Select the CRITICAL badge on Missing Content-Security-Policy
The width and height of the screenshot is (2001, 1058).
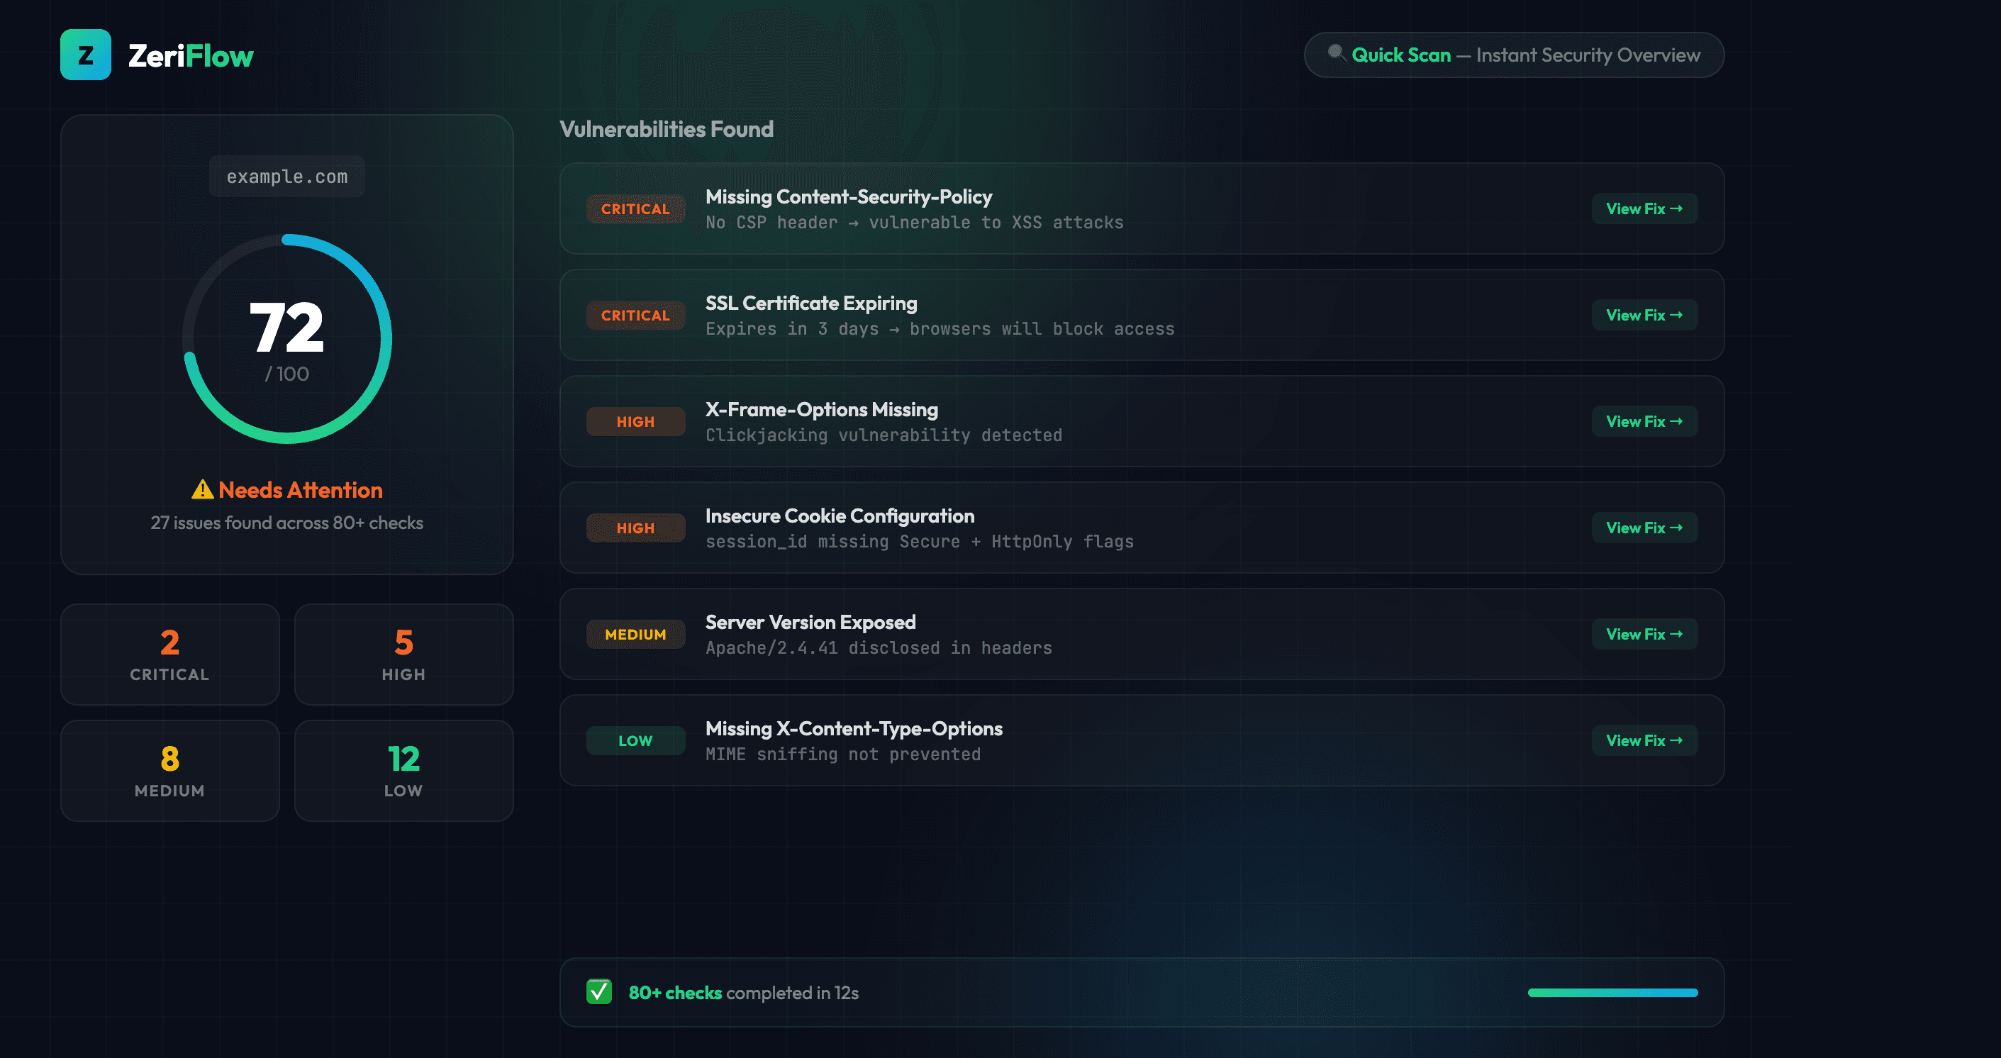[x=635, y=208]
